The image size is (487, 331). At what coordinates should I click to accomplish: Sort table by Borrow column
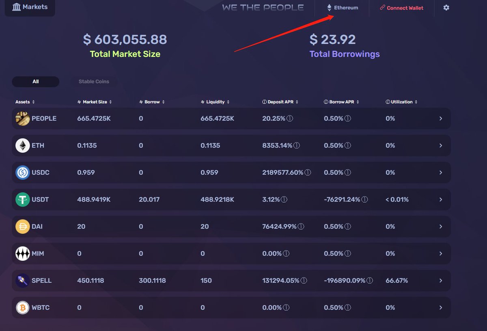click(x=152, y=102)
